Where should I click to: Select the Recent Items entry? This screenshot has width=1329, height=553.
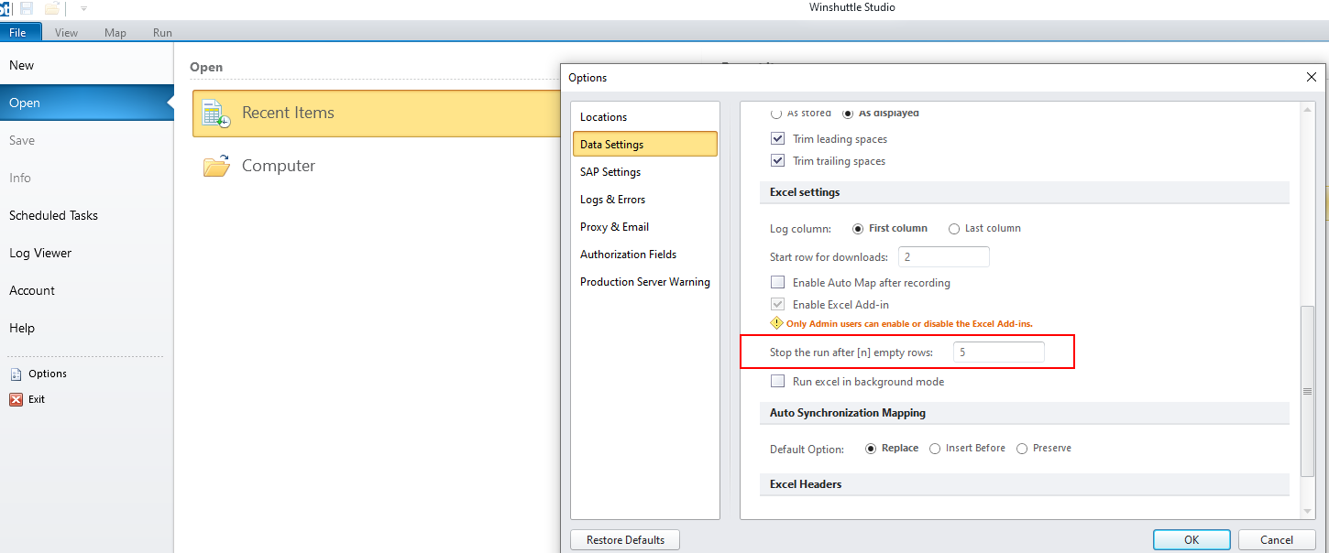click(x=377, y=114)
